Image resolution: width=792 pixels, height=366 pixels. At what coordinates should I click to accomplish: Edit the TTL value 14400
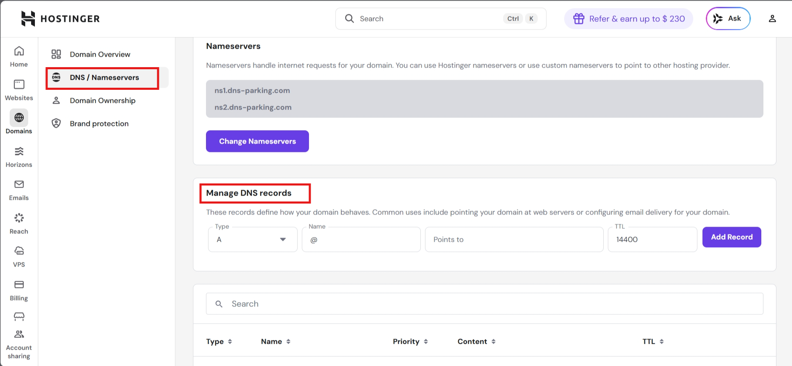pos(652,239)
